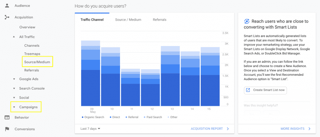Click the bar for day 10
Viewport: 320px width, 137px height.
point(111,76)
